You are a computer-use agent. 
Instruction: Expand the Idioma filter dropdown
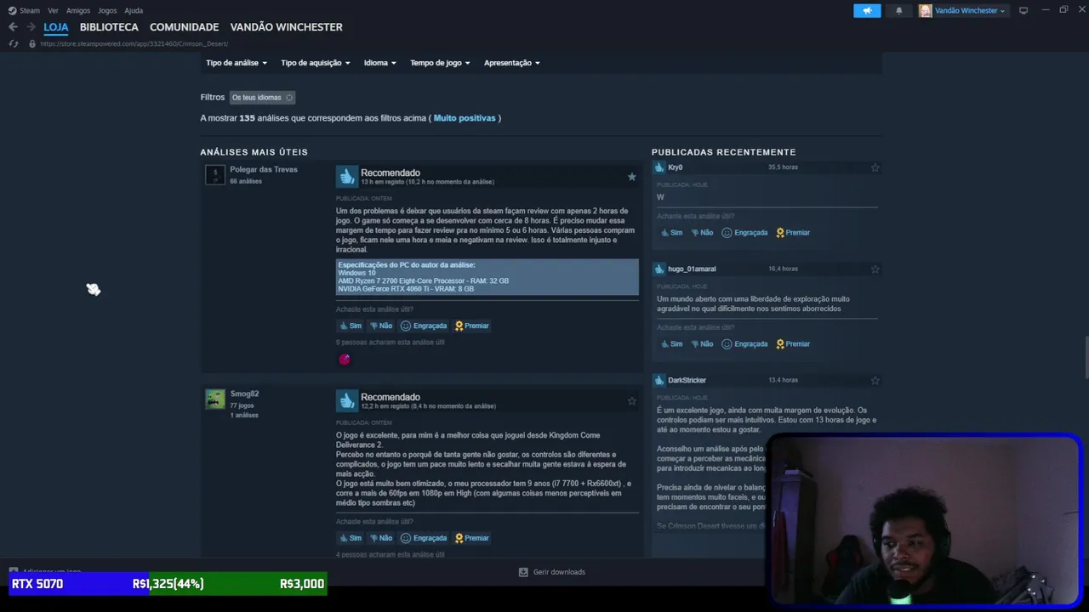click(379, 63)
